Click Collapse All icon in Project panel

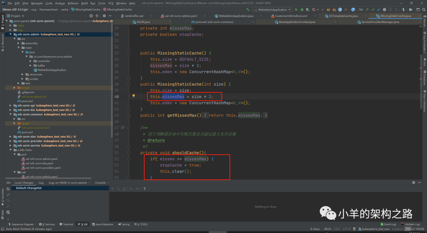tap(97, 16)
